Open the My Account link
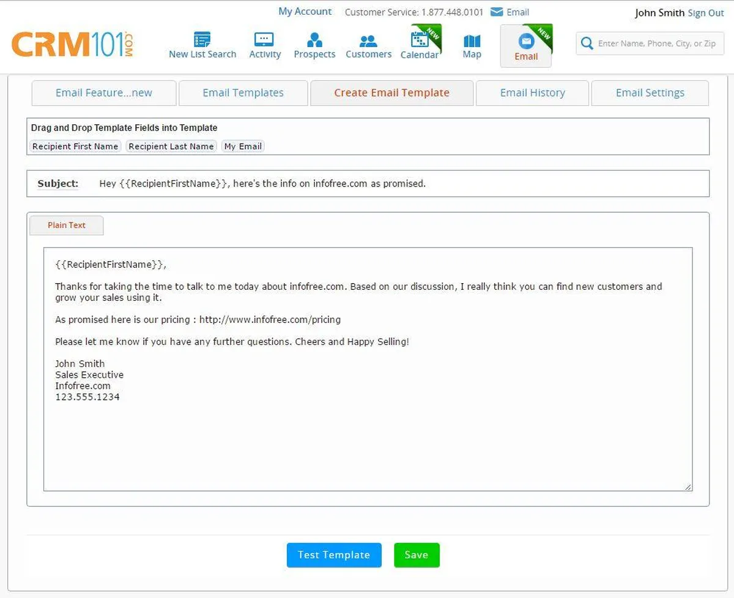The image size is (734, 598). click(305, 12)
